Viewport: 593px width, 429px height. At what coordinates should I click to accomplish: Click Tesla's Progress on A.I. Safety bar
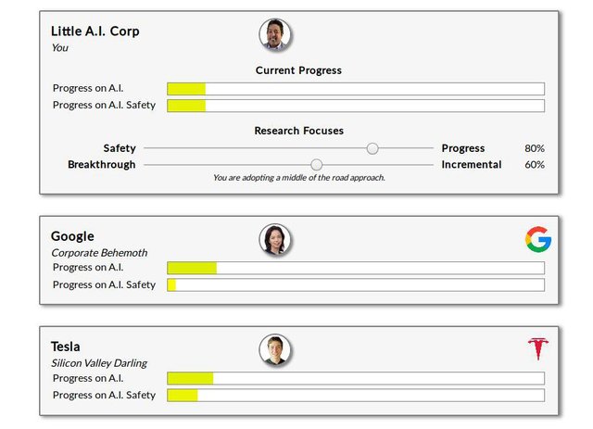pyautogui.click(x=356, y=396)
